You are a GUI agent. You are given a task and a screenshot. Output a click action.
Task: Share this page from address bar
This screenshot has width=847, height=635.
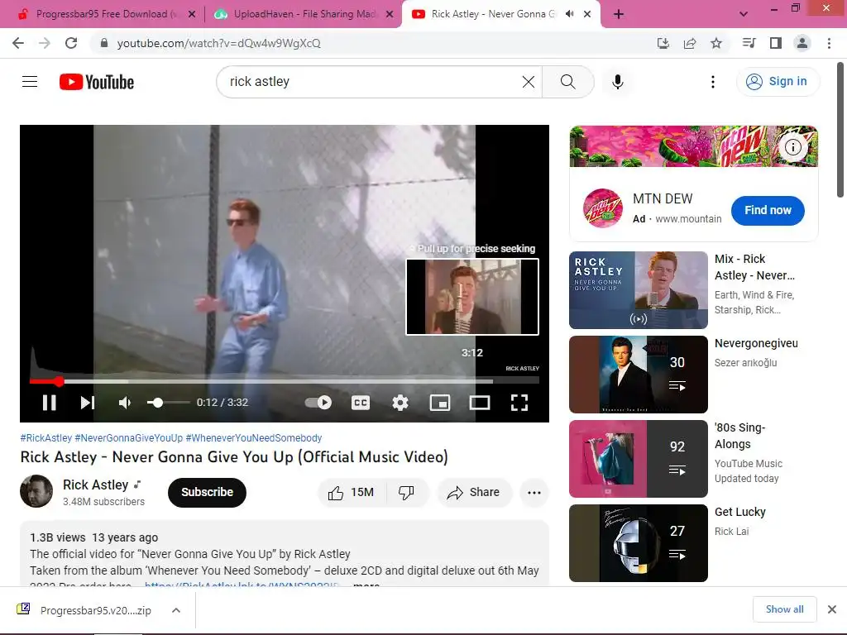coord(690,43)
